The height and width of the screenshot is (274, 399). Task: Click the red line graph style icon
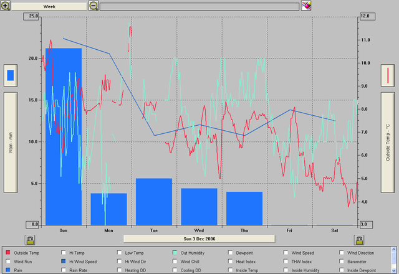click(388, 75)
